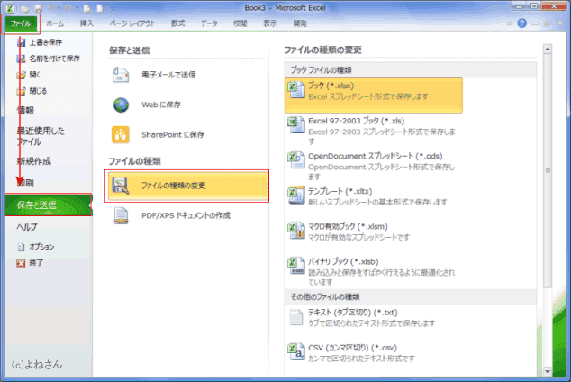Click the globe icon for Web save
571x382 pixels.
(x=121, y=105)
